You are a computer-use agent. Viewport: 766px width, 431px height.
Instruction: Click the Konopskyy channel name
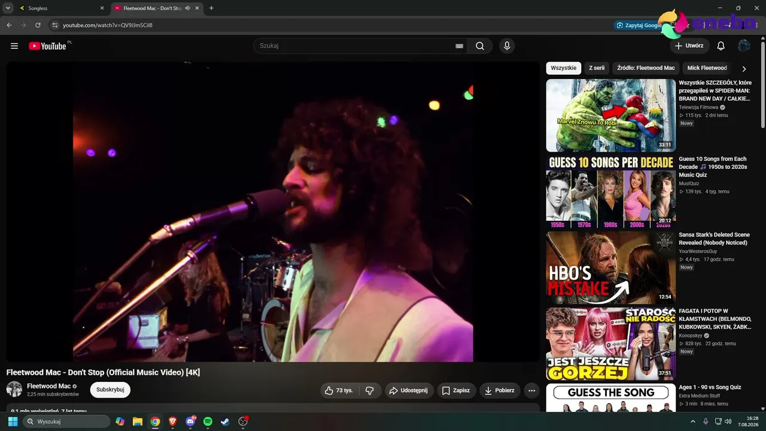691,336
